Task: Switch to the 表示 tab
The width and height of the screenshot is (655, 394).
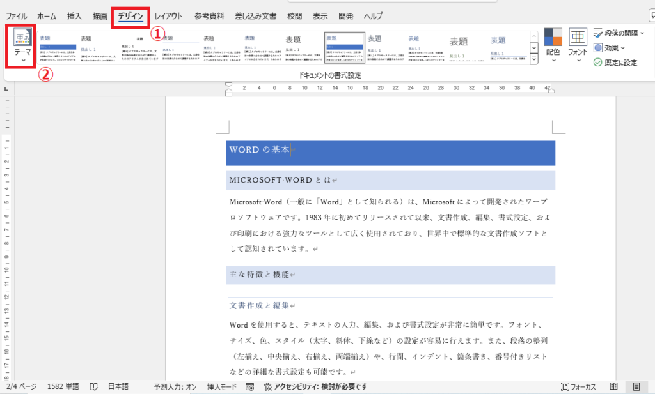Action: tap(320, 16)
